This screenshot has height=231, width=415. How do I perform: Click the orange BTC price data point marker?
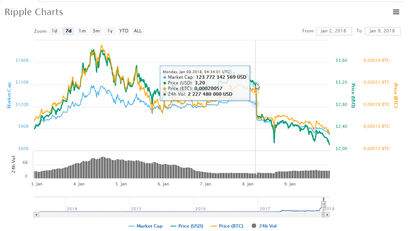tap(256, 92)
